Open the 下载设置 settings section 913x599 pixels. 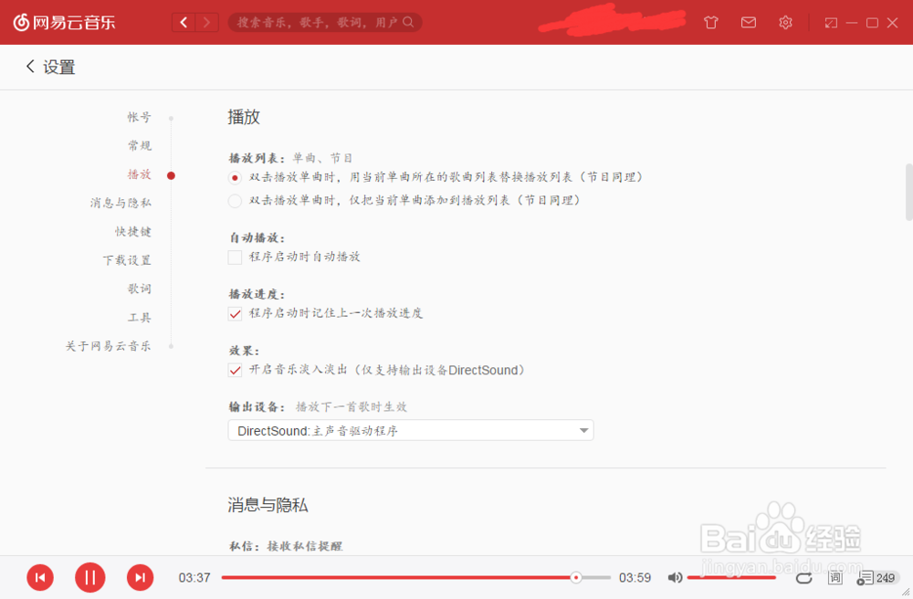click(x=126, y=259)
